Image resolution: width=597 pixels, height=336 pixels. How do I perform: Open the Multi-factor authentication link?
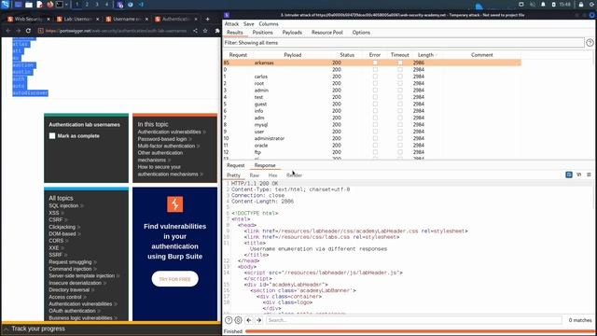[x=166, y=146]
